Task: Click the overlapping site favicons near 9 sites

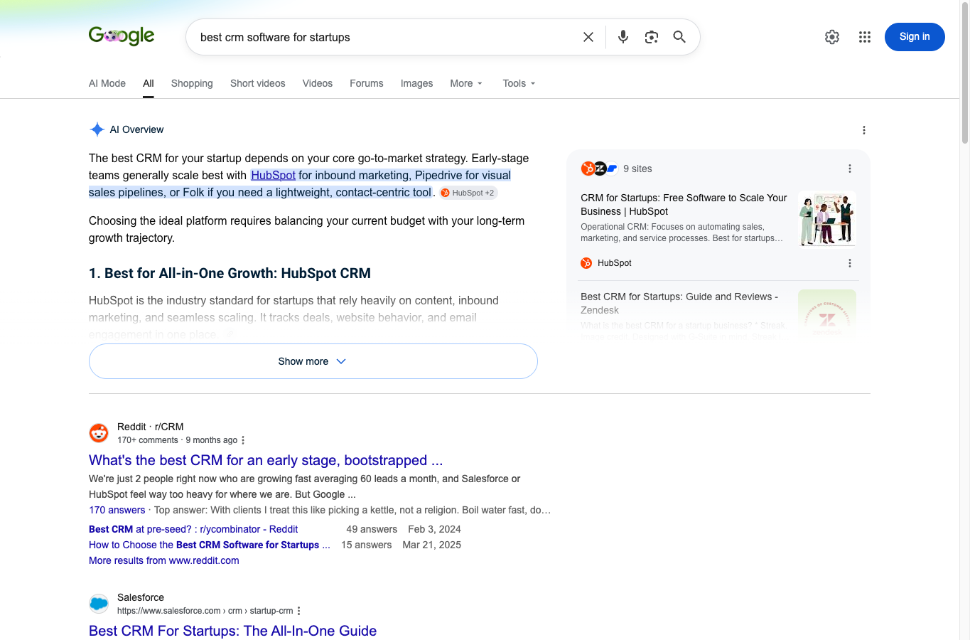Action: [x=599, y=169]
